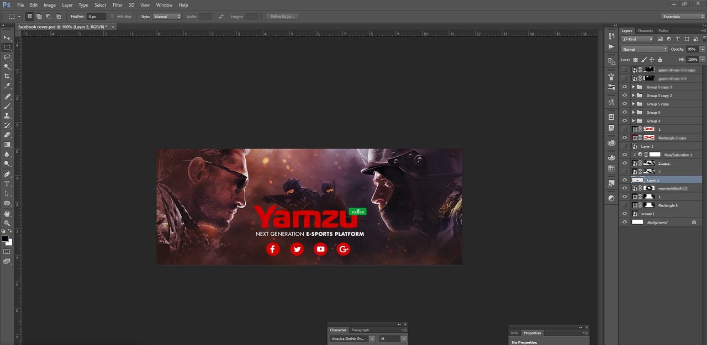Screen dimensions: 707x345
Task: Open the layer filter Kind dropdown
Action: pyautogui.click(x=637, y=39)
